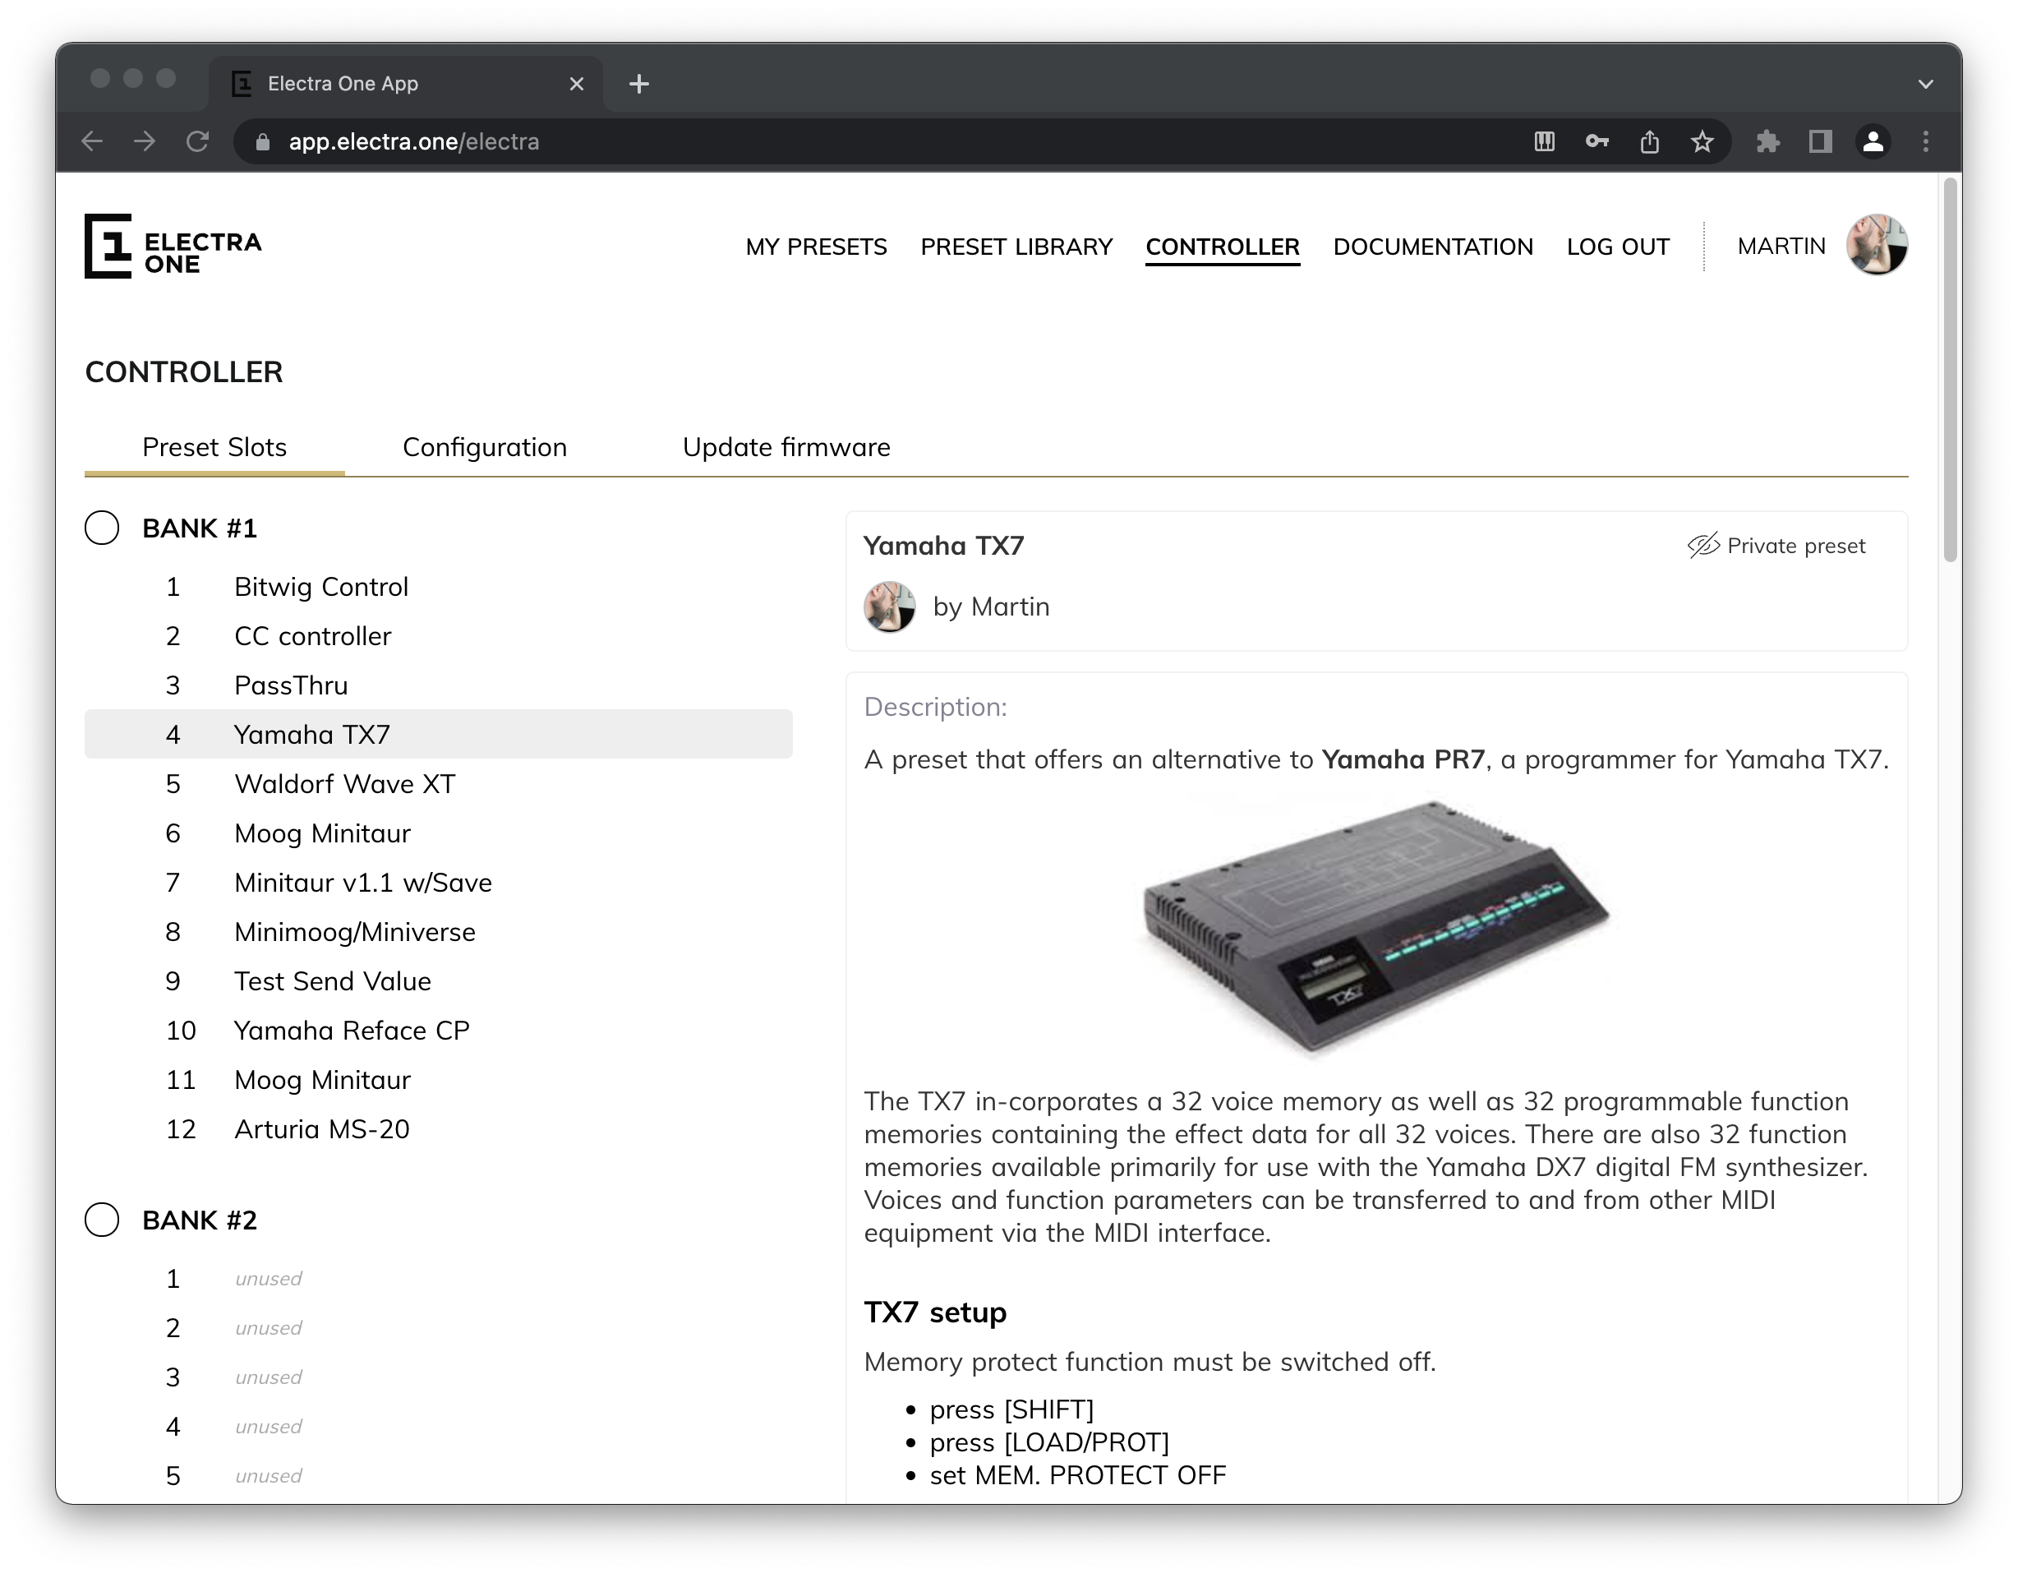Select Waldorf Wave XT preset slot

(344, 784)
